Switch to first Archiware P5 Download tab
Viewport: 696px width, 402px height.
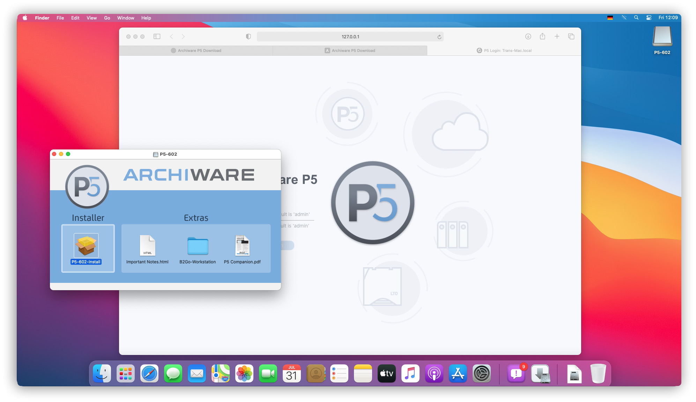point(196,51)
